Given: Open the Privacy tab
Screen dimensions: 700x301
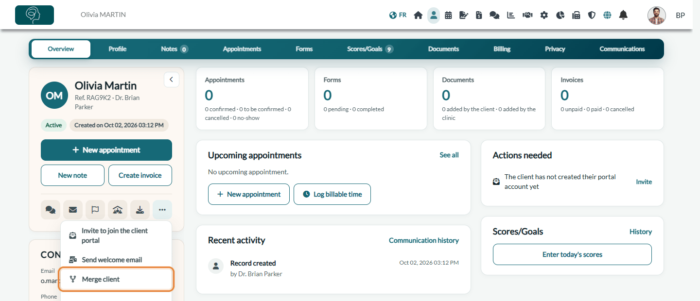Looking at the screenshot, I should (555, 49).
